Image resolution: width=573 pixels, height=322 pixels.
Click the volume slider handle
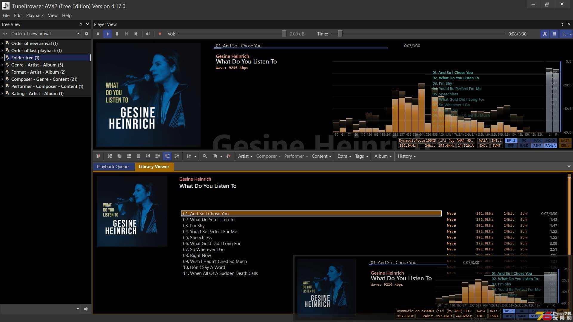284,34
